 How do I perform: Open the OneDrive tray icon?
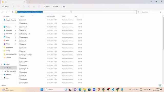(134, 89)
